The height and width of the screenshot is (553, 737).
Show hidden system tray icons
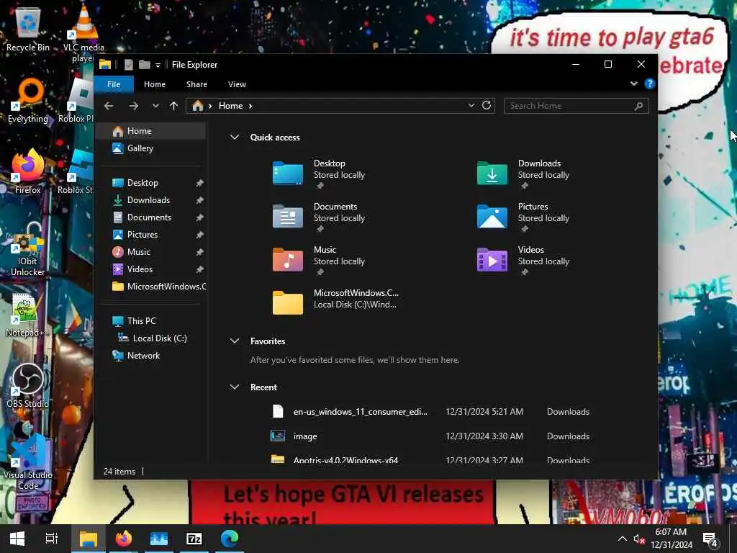click(x=622, y=539)
